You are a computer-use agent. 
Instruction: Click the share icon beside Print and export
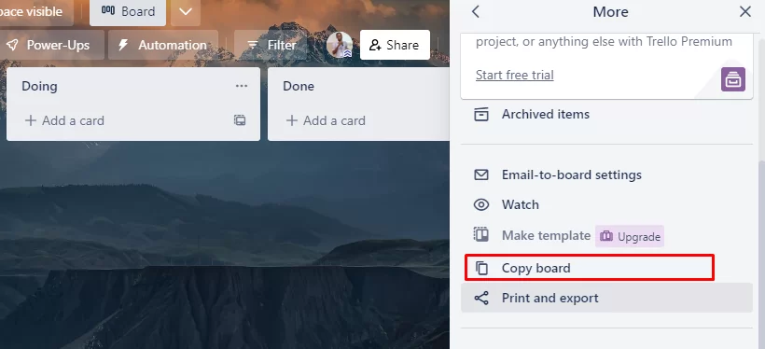click(481, 298)
